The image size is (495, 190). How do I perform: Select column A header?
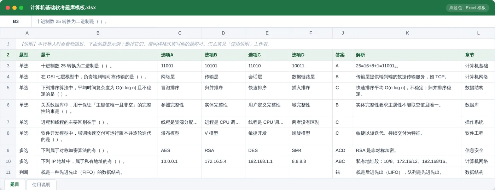coord(27,33)
